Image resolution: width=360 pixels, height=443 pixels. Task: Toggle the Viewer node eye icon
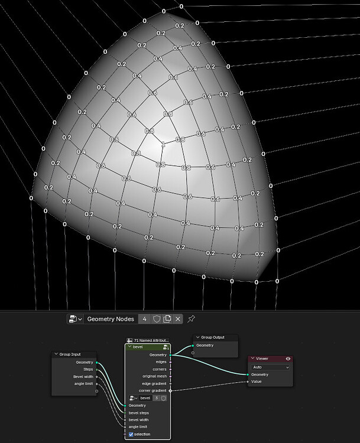(288, 359)
